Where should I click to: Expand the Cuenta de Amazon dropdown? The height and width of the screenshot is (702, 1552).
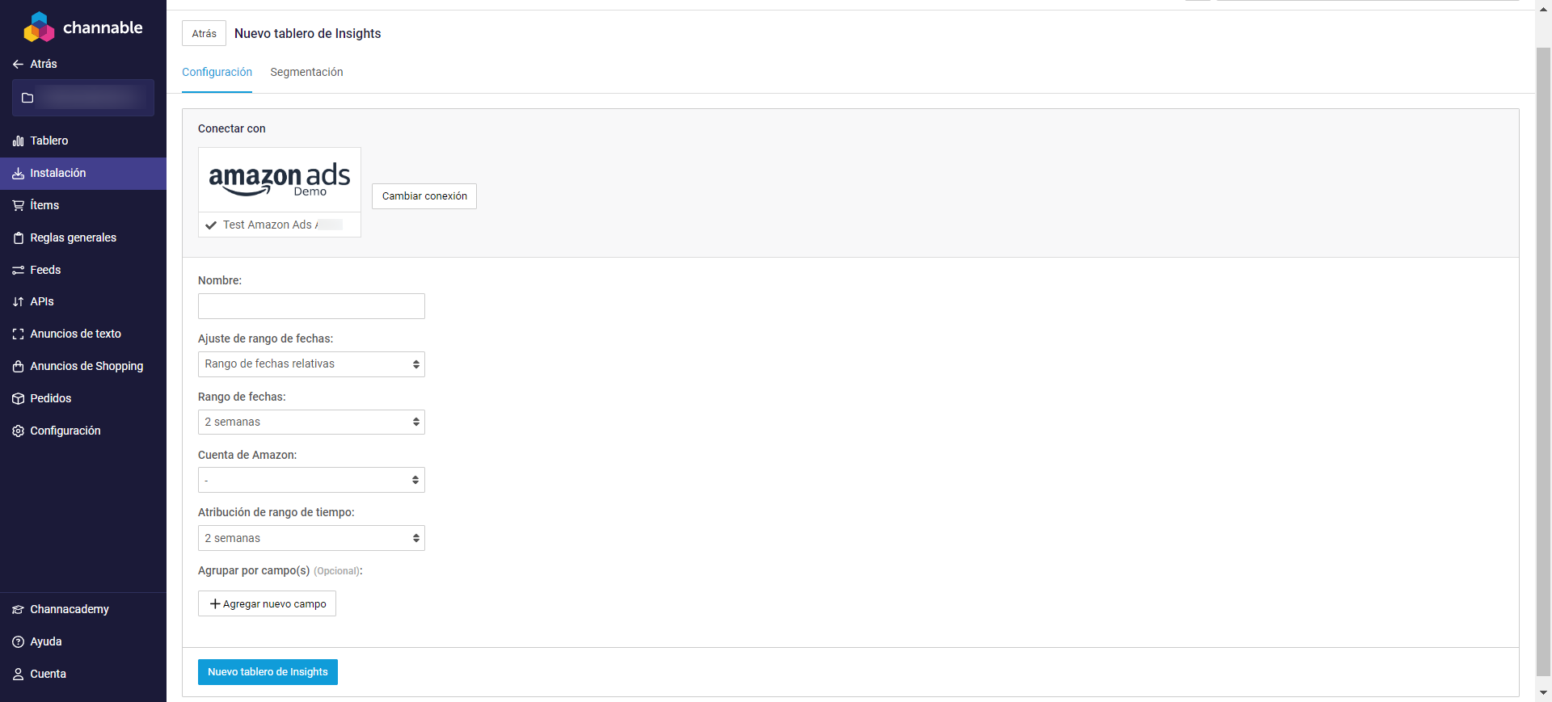(311, 480)
